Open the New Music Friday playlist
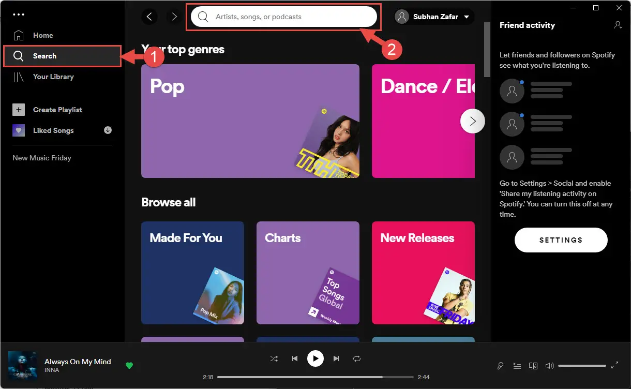Screen dimensions: 631x389 point(42,158)
